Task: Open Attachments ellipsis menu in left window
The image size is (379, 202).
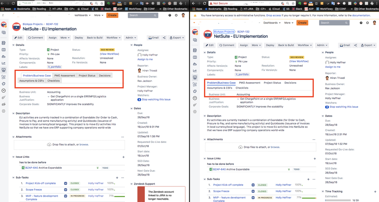Action: pyautogui.click(x=123, y=137)
